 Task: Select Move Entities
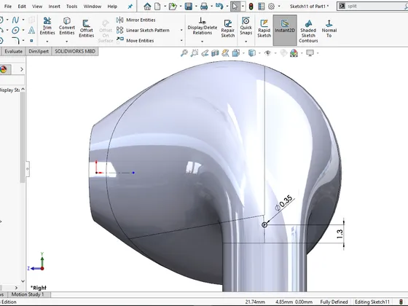coord(135,40)
